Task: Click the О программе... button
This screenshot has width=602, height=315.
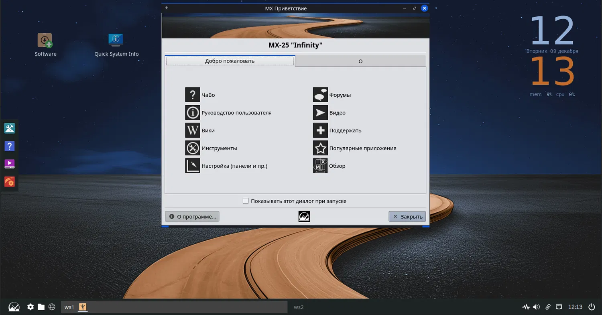Action: [192, 217]
